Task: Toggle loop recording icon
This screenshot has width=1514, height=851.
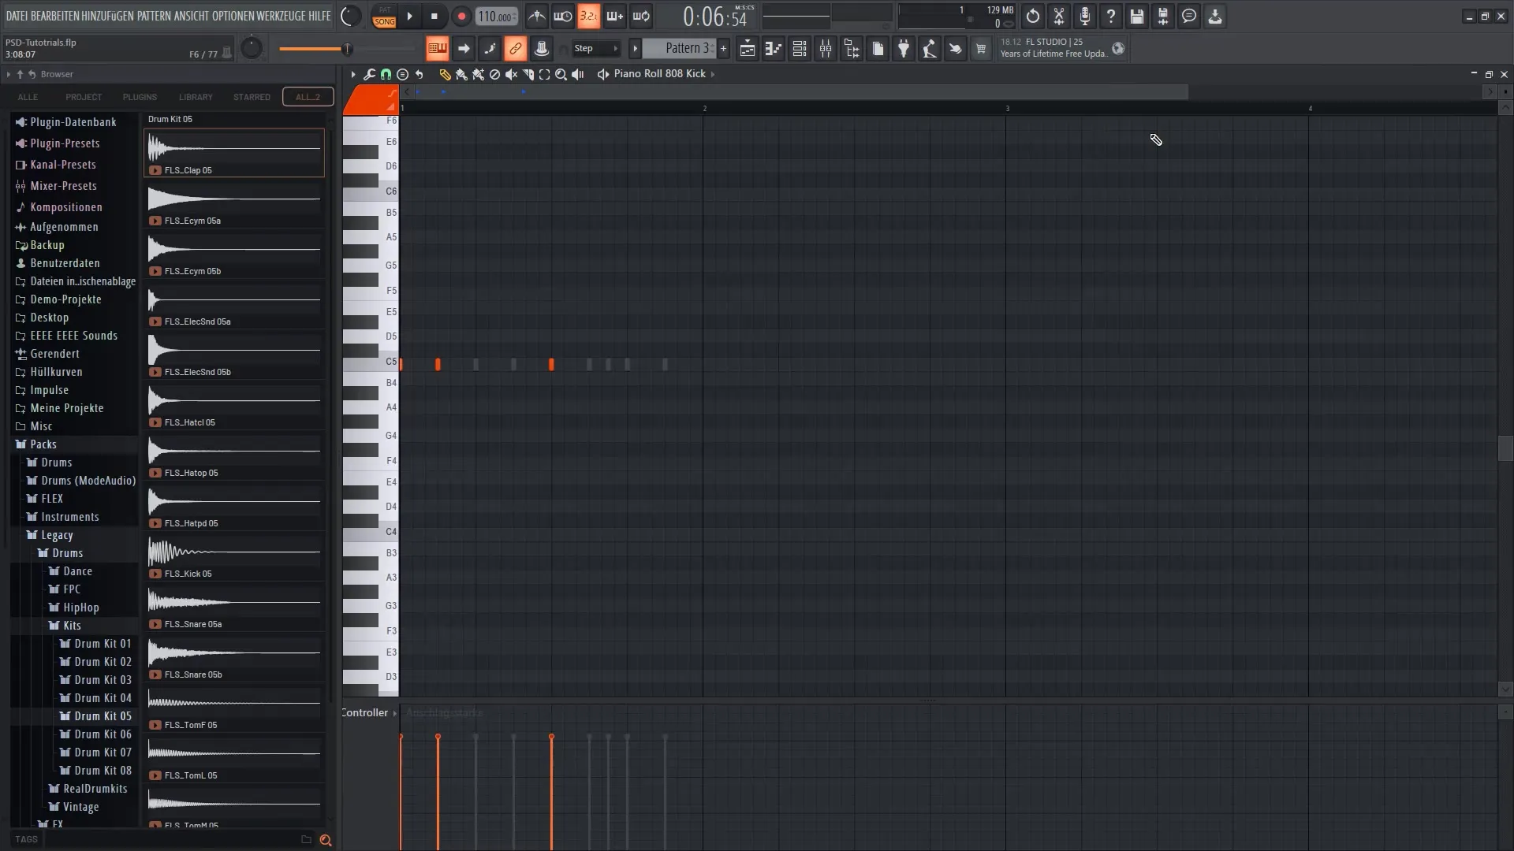Action: [x=641, y=17]
